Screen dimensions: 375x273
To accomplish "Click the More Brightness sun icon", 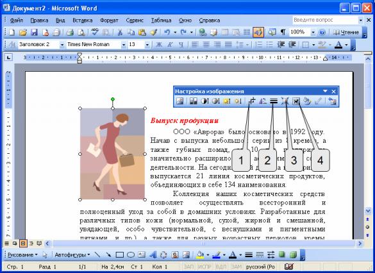I will [227, 101].
